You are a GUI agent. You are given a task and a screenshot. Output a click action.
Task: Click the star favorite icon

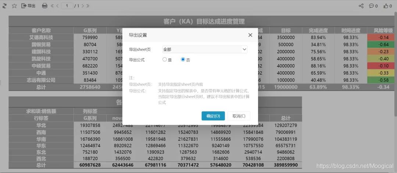(x=14, y=6)
